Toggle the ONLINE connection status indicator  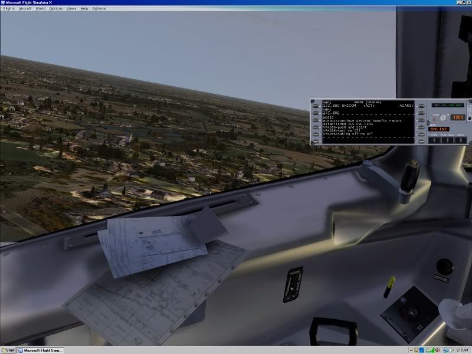point(438,129)
